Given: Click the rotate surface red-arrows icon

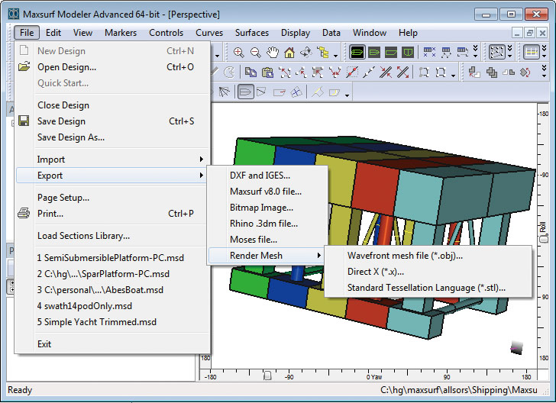Looking at the screenshot, I should pyautogui.click(x=525, y=73).
